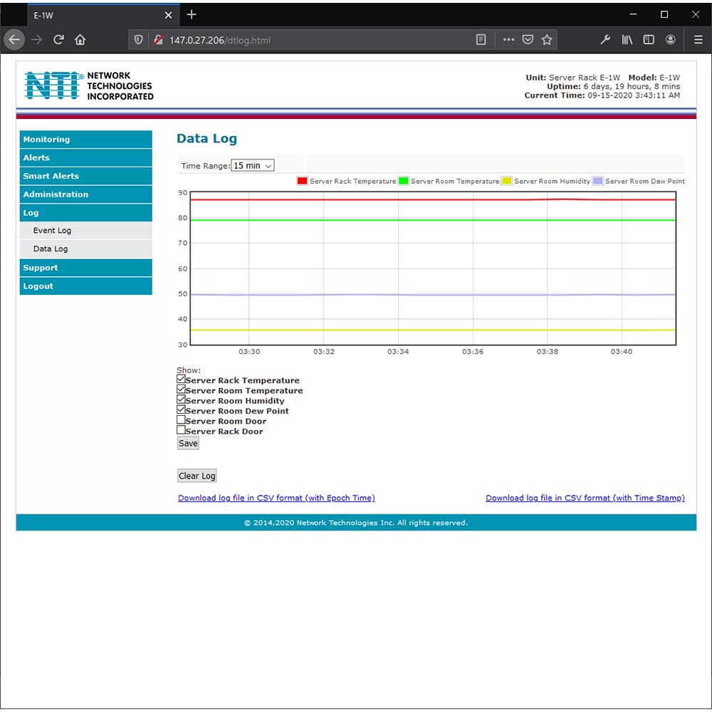Bookmark this page with the star icon
The width and height of the screenshot is (712, 712).
click(547, 40)
